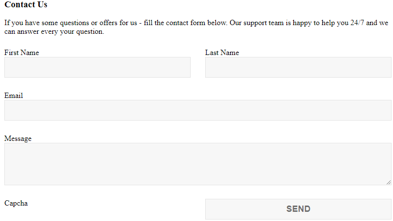This screenshot has height=221, width=393.
Task: Click the "Email" field label
Action: (14, 96)
